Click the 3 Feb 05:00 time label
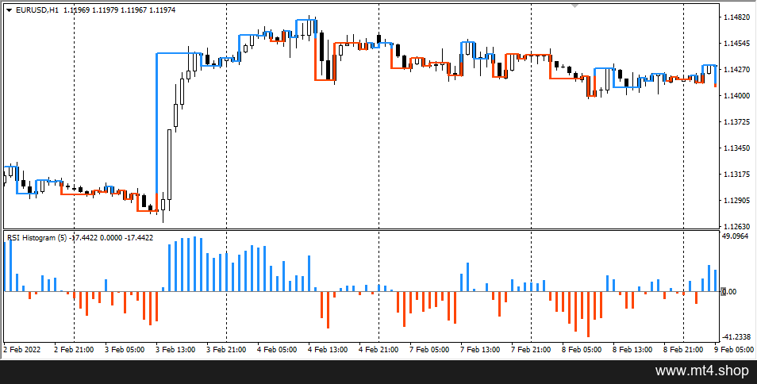757x384 pixels. click(x=125, y=350)
